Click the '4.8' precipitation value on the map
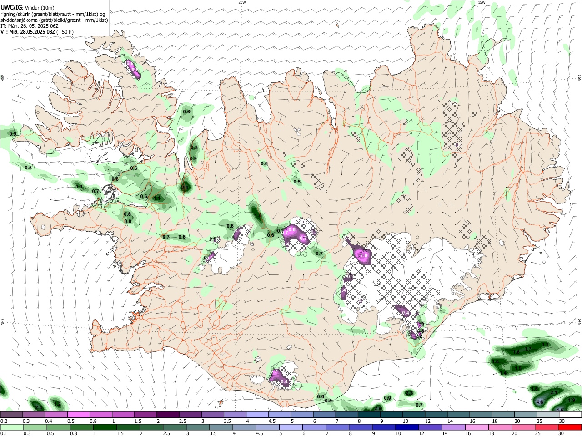The height and width of the screenshot is (437, 582). coord(540,402)
